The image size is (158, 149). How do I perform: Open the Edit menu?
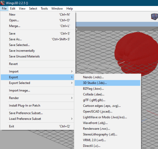pyautogui.click(x=13, y=8)
